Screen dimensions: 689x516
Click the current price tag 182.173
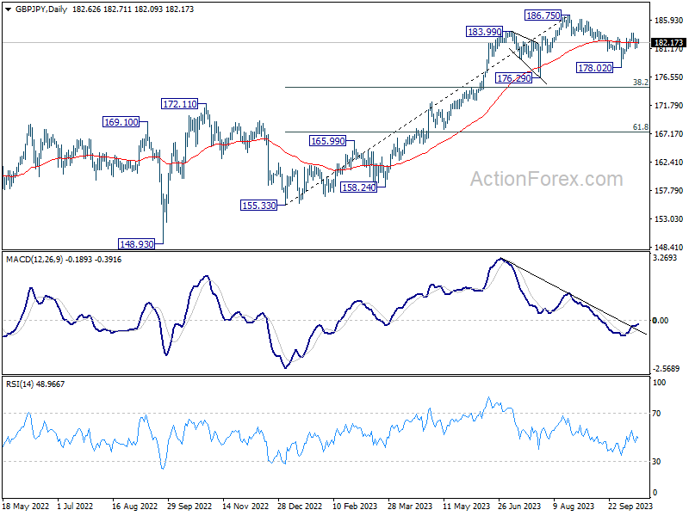(x=668, y=42)
